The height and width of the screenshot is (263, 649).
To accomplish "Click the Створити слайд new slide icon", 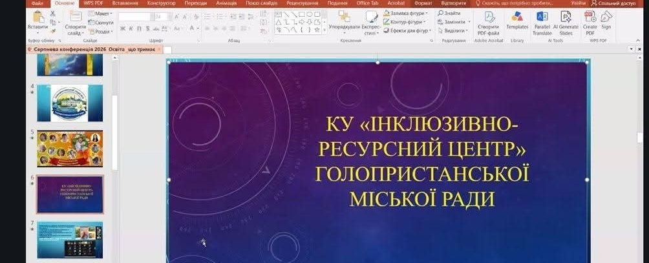I will click(76, 17).
